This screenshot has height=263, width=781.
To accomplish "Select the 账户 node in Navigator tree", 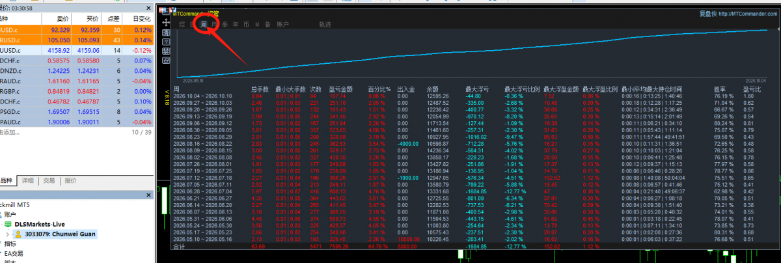I will (10, 214).
